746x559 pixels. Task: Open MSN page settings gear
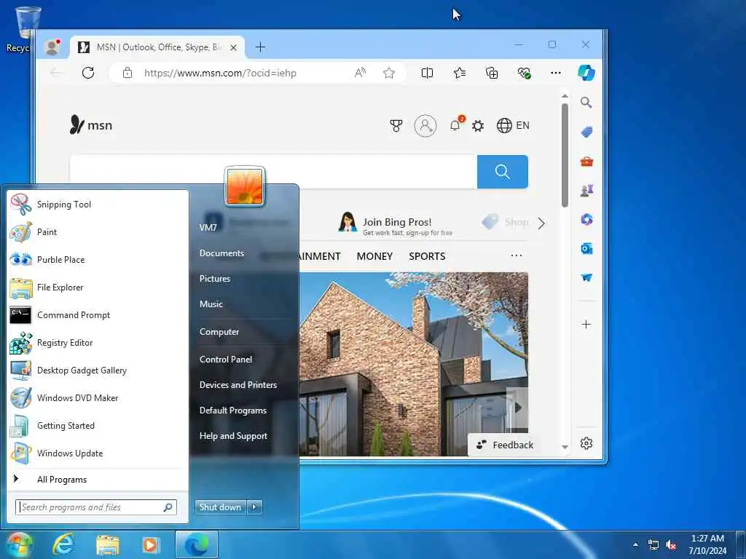click(x=478, y=126)
